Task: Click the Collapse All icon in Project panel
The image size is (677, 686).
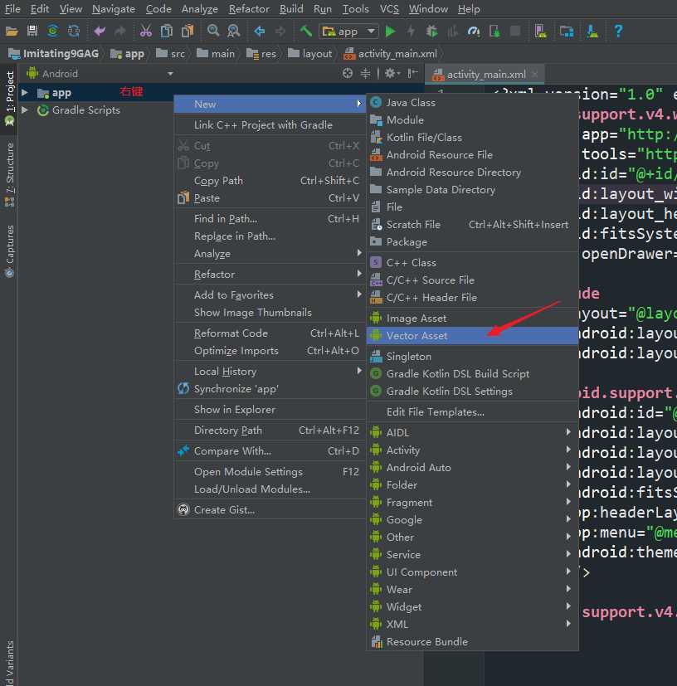Action: (x=365, y=73)
